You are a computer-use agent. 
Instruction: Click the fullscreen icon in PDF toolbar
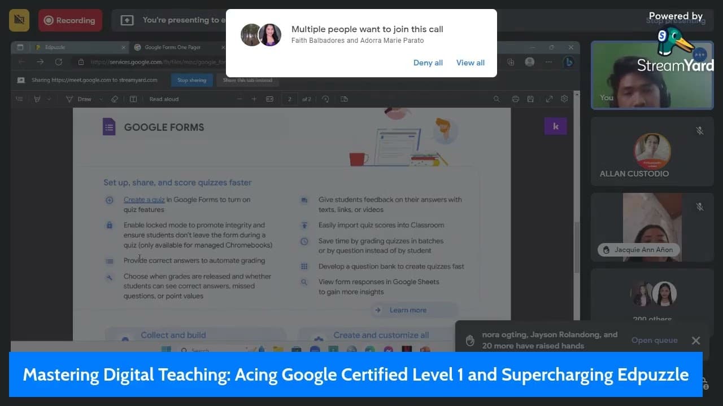click(x=549, y=99)
